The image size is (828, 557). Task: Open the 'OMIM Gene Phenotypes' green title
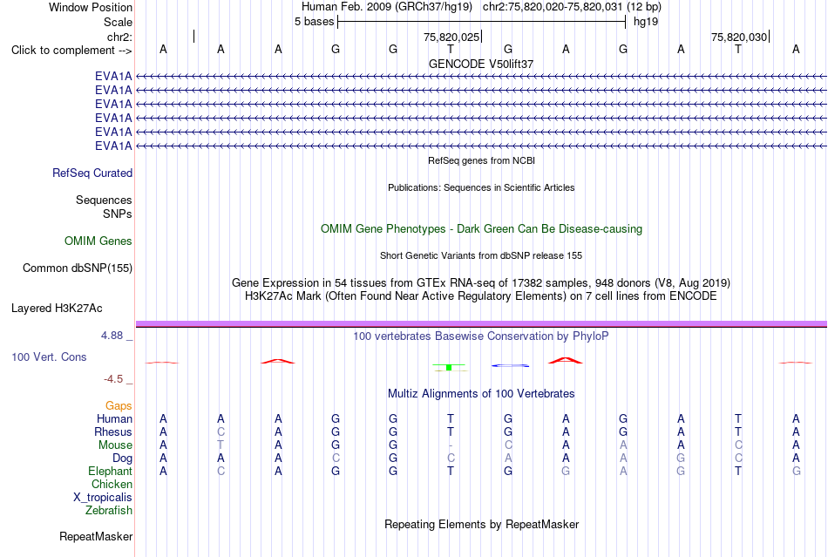pos(482,229)
